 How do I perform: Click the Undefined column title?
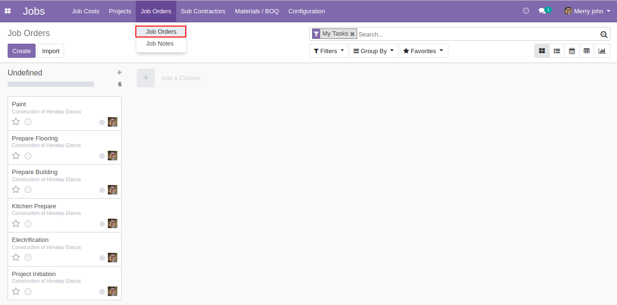(x=25, y=73)
